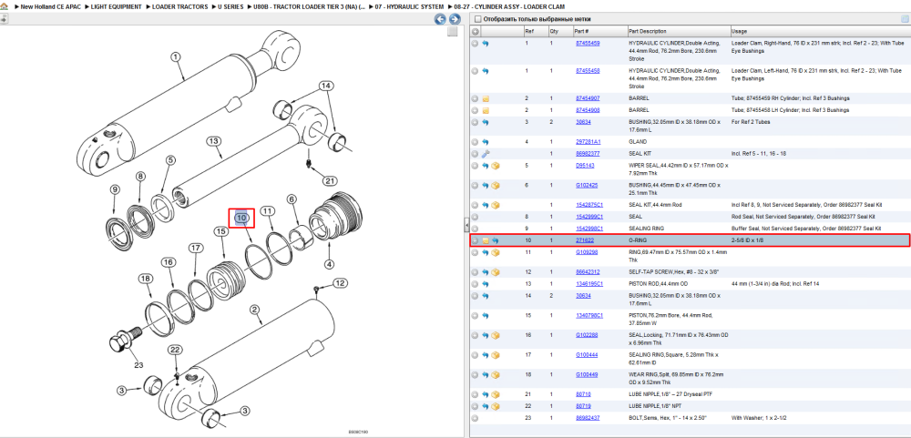Select callout 4 below the gland

point(330,266)
